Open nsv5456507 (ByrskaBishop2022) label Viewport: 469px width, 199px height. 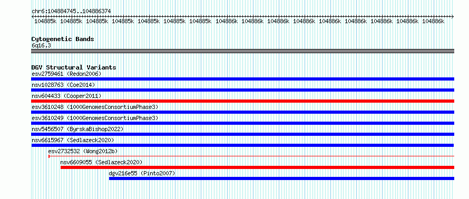click(x=77, y=129)
